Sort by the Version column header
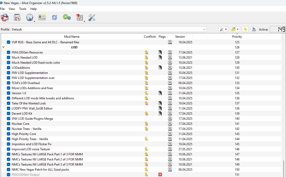286x177 pixels. tap(180, 36)
